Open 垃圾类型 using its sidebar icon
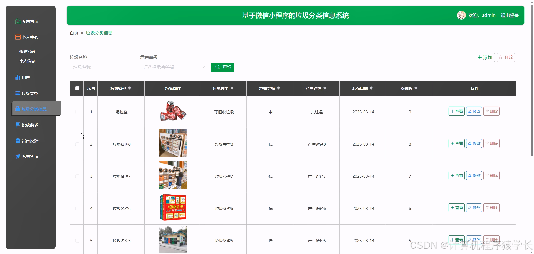The image size is (534, 254). pos(17,93)
